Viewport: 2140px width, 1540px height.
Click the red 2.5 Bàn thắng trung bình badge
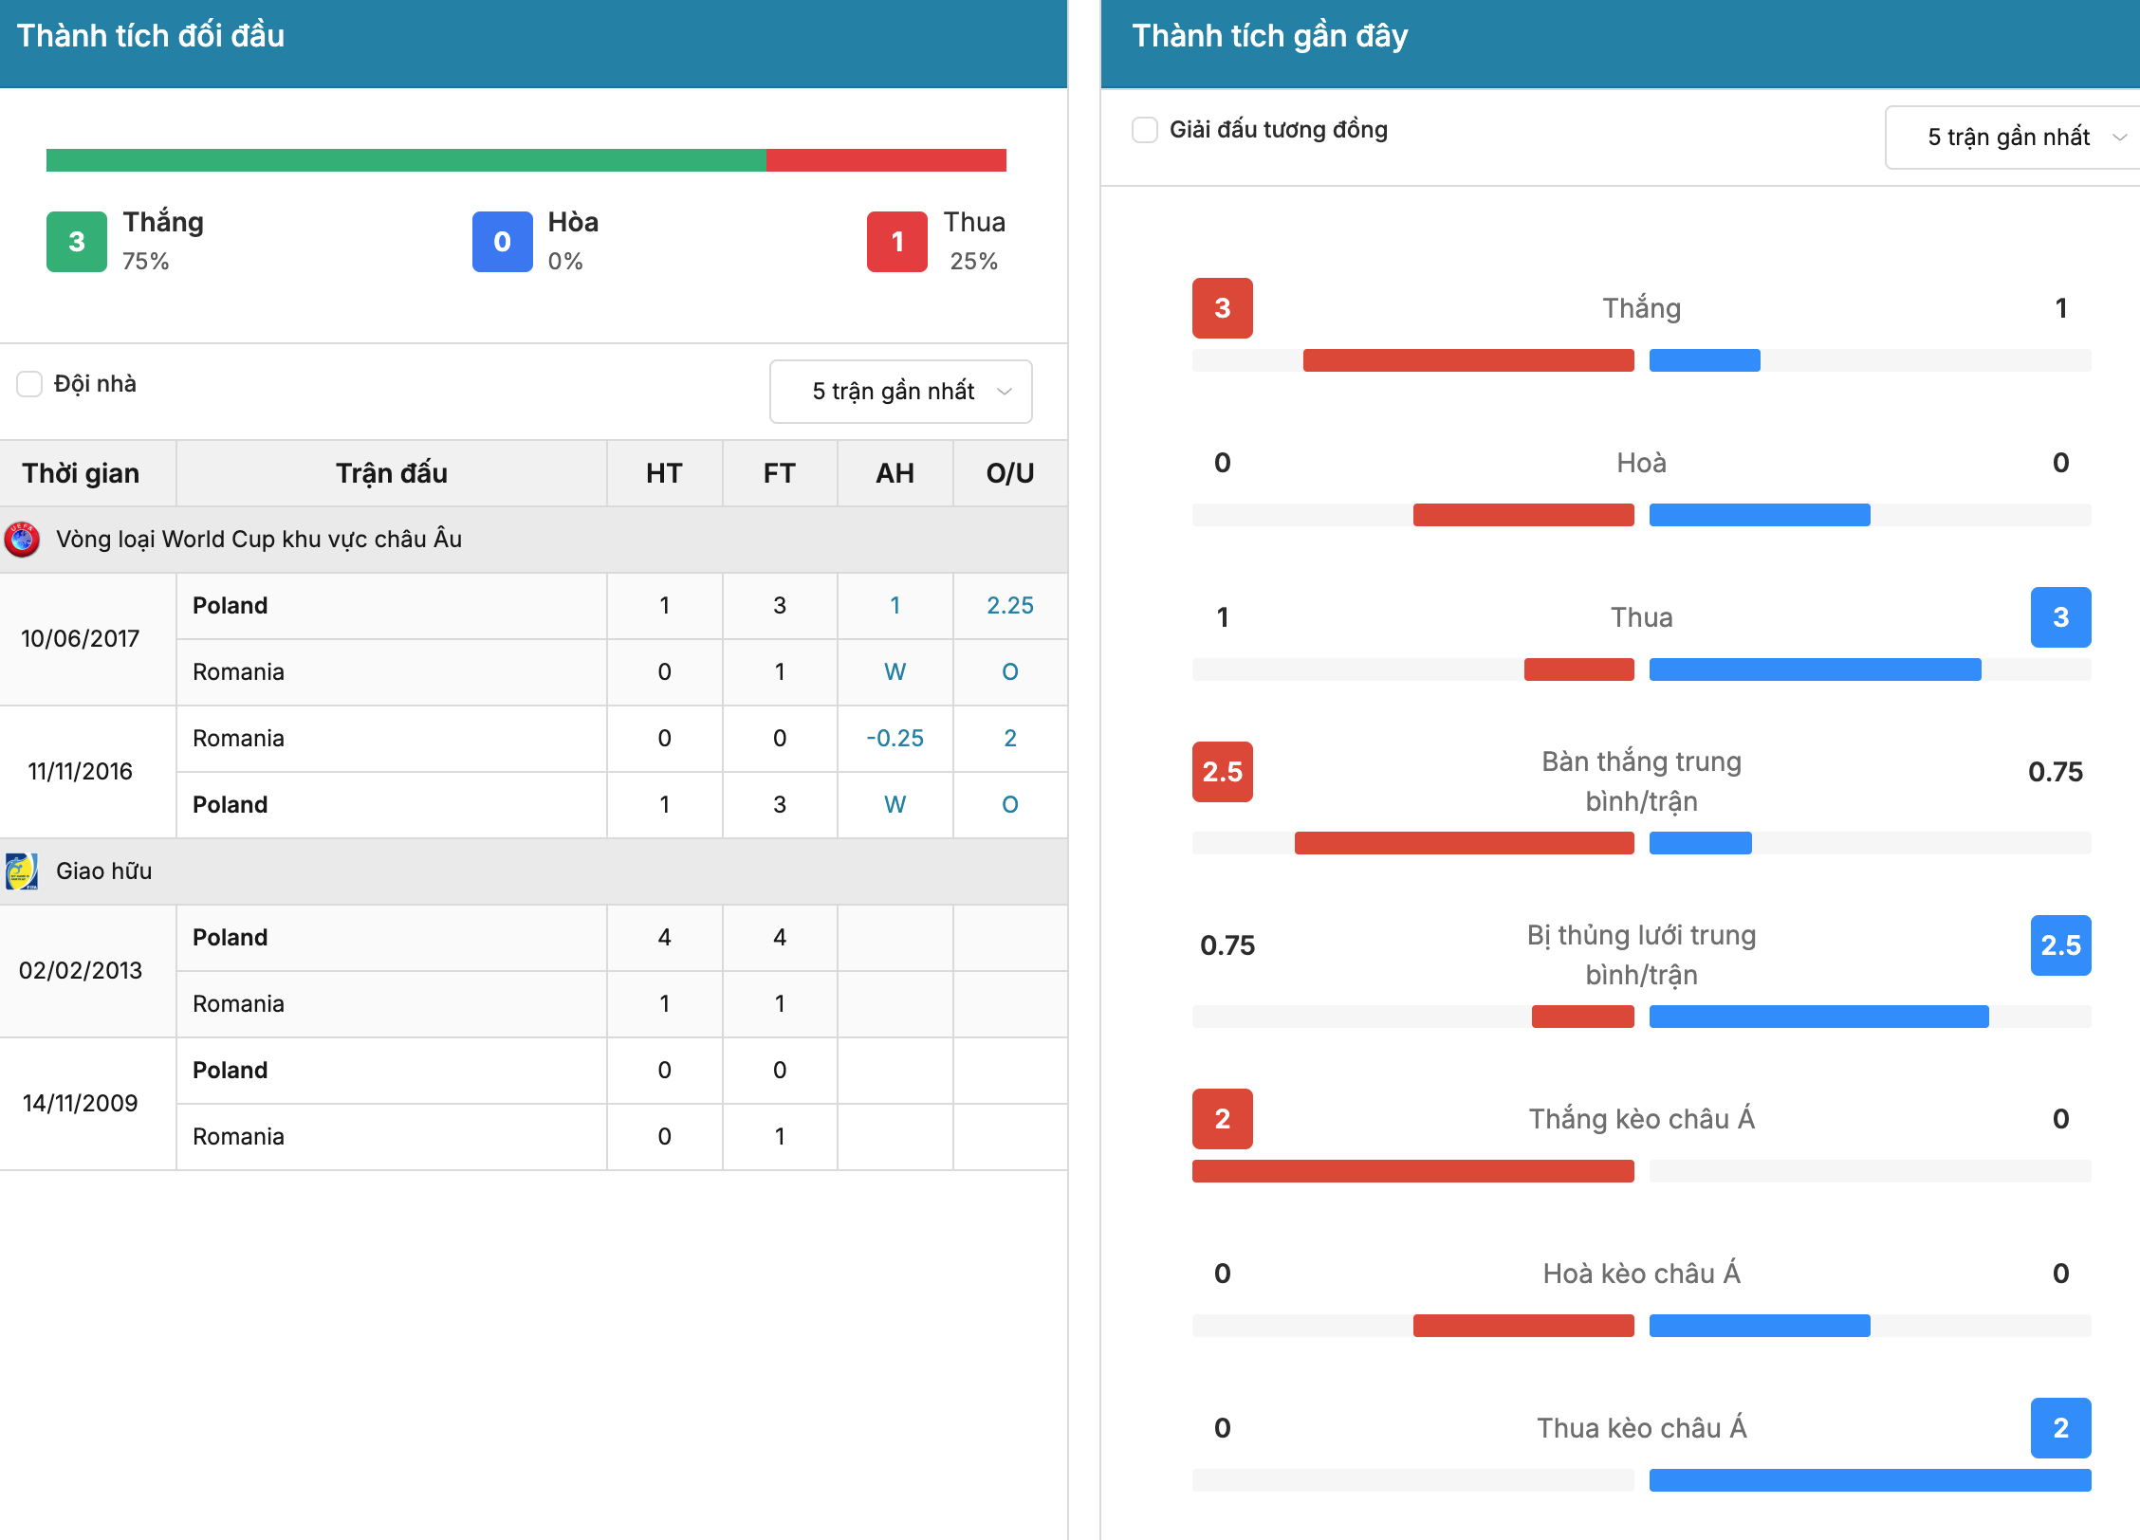point(1223,772)
